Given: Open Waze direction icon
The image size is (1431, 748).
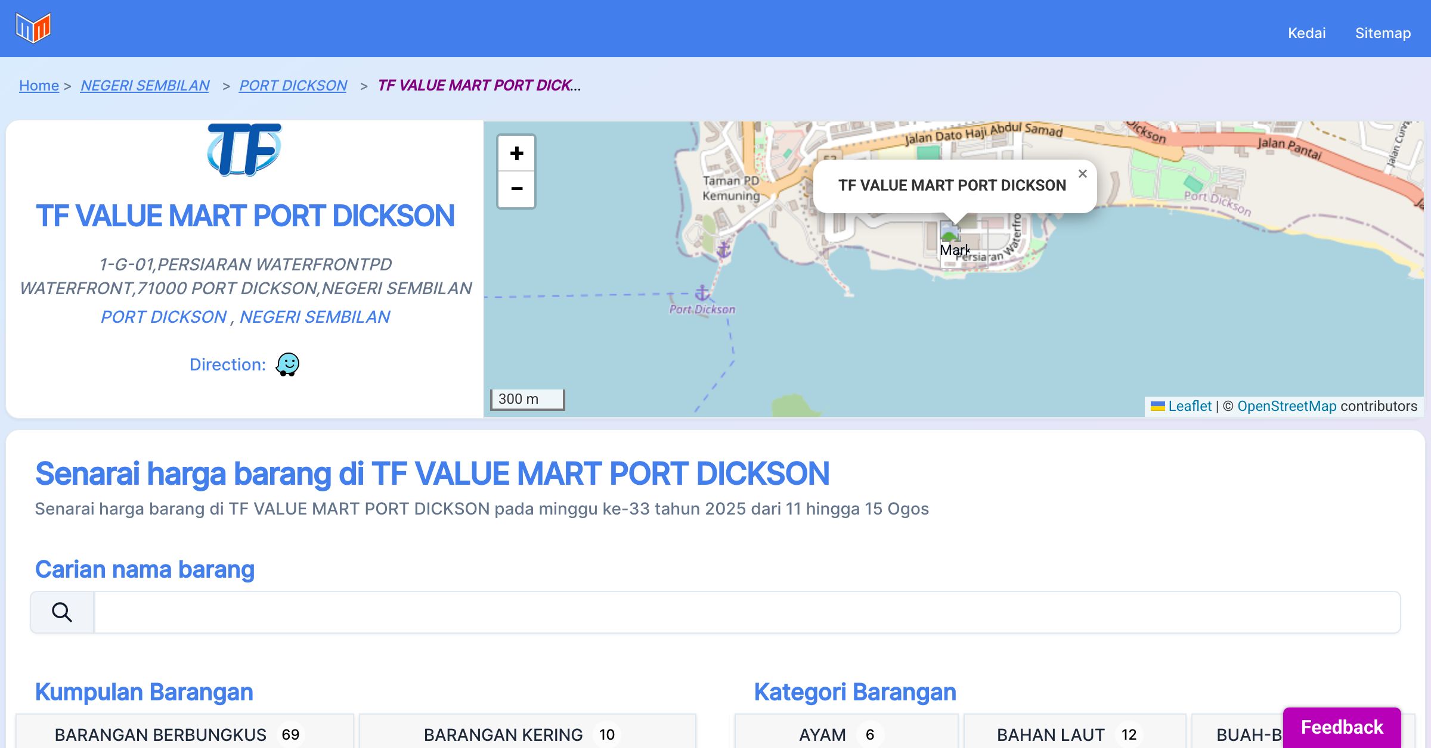Looking at the screenshot, I should 287,364.
